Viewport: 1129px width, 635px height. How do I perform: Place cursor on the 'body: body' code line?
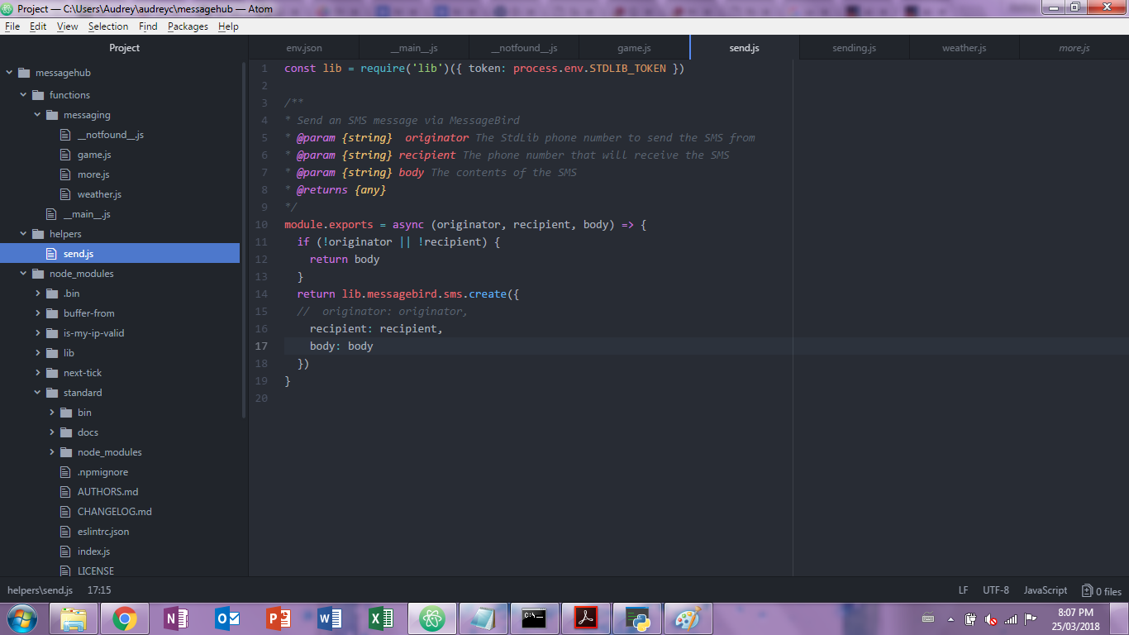click(341, 346)
